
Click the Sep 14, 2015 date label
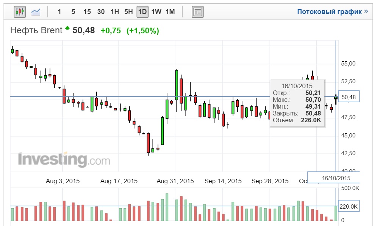[x=223, y=181]
